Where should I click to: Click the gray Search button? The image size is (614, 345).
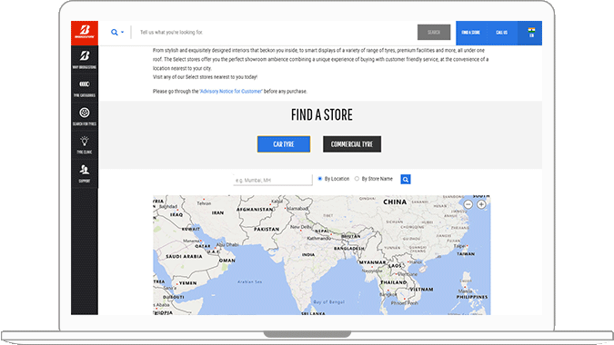click(434, 33)
